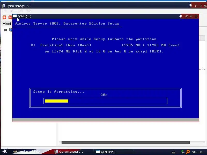Image resolution: width=207 pixels, height=155 pixels.
Task: Click the QEMU (xp) window title bar icon
Action: pos(15,16)
